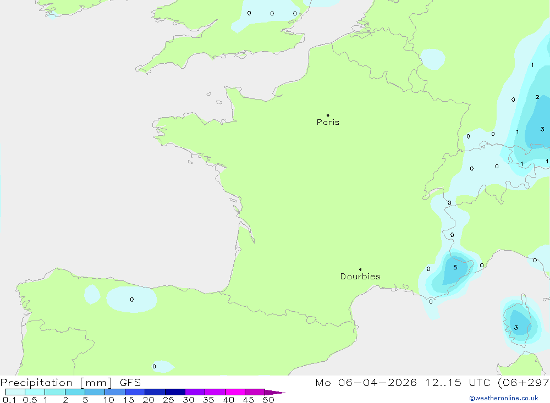Click the legend label 45
This screenshot has width=550, height=403.
(249, 400)
